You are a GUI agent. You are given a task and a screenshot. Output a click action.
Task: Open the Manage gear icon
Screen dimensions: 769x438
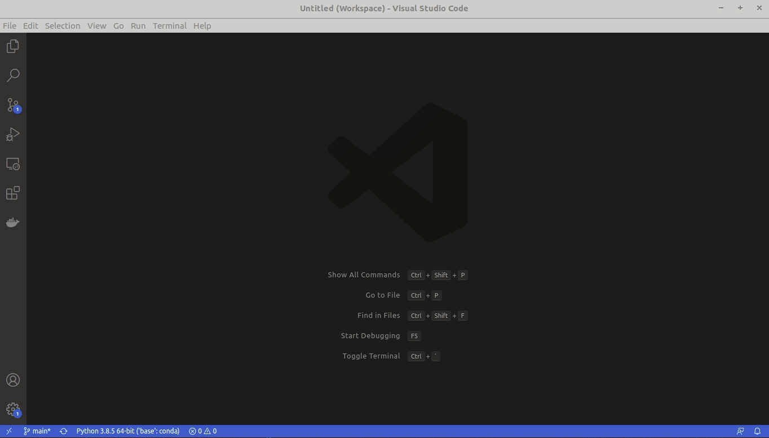(13, 410)
